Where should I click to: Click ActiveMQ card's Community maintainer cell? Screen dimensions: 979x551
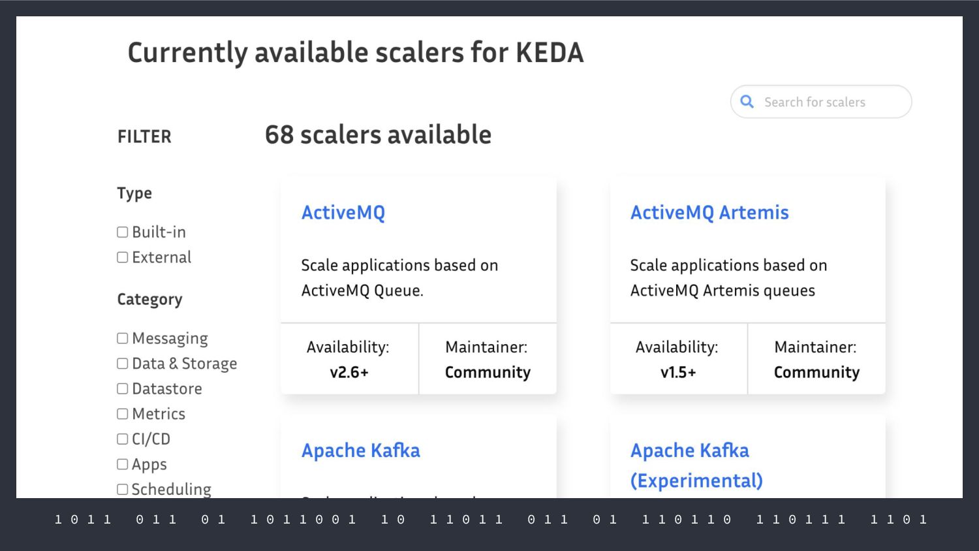(488, 359)
